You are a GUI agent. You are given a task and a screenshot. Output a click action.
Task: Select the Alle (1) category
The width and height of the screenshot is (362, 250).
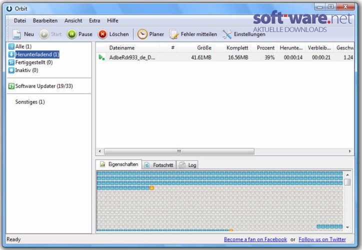pos(20,46)
